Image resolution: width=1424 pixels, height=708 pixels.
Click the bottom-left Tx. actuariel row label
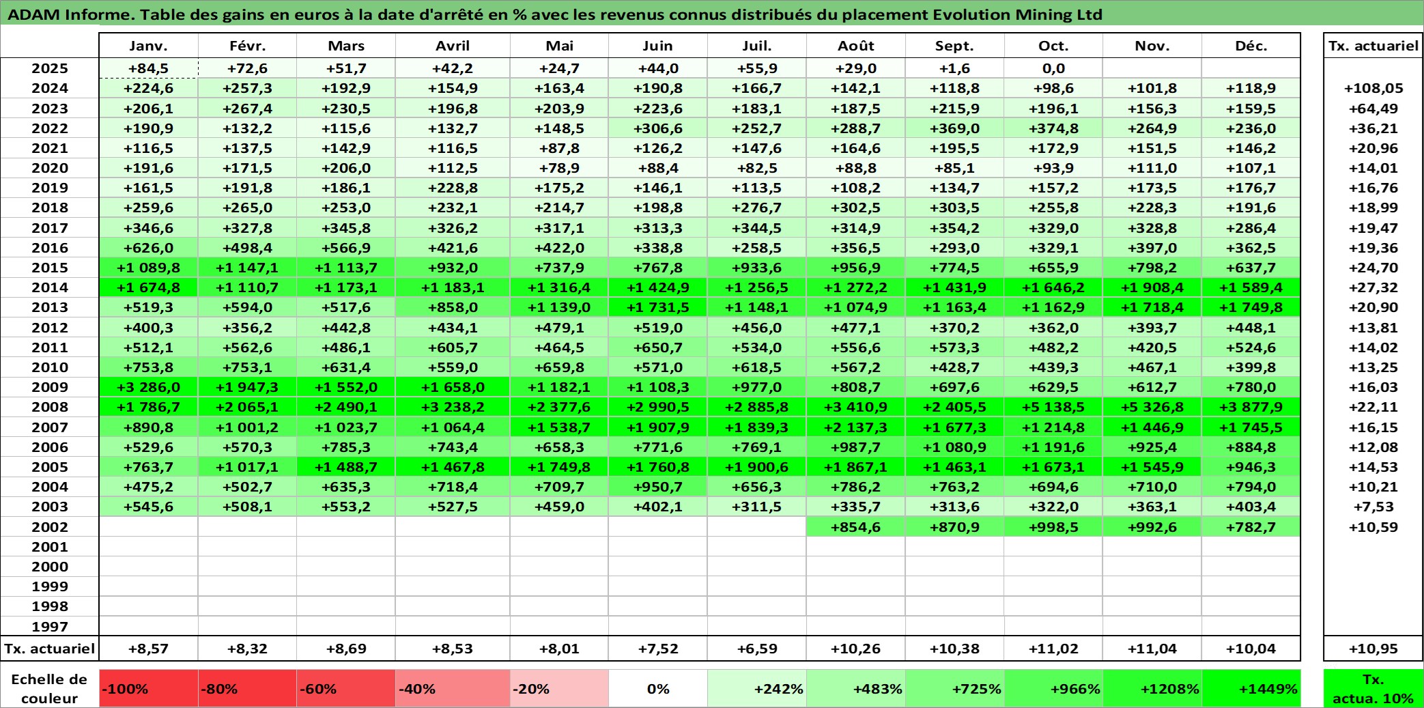[50, 649]
